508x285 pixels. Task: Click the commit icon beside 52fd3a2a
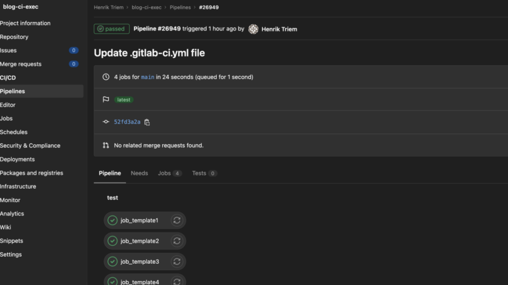point(106,122)
